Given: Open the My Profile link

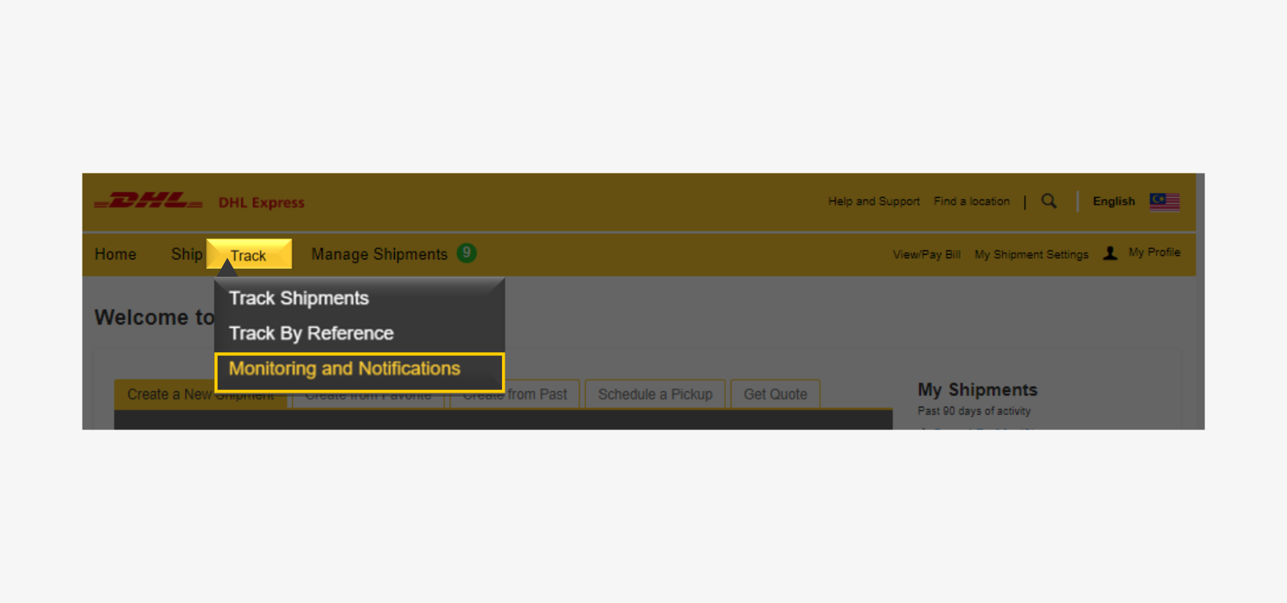Looking at the screenshot, I should (1154, 253).
